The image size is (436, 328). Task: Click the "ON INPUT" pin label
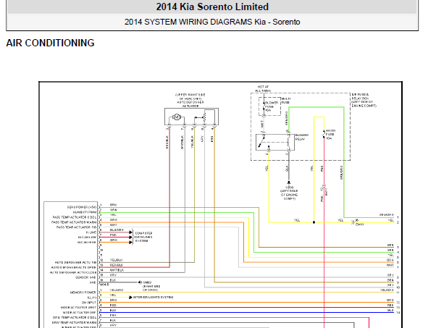pos(89,303)
